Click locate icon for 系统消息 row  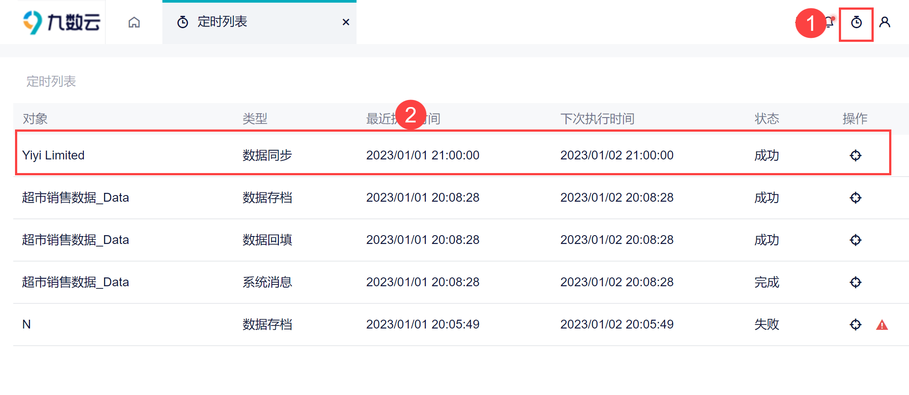pos(856,282)
